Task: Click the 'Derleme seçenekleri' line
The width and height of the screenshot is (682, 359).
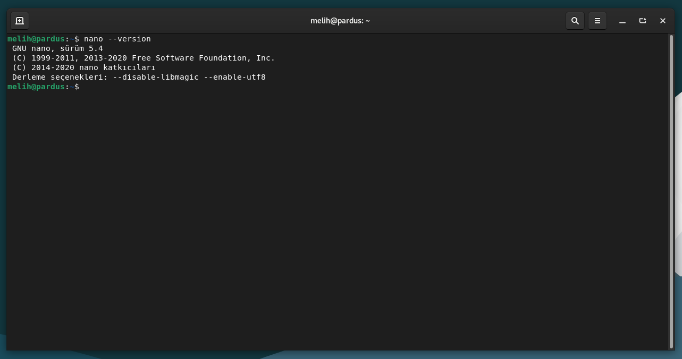Action: (x=139, y=77)
